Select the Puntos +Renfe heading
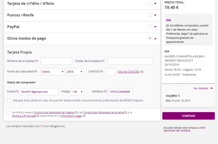Screen dimensions: 218x144 pyautogui.click(x=20, y=15)
